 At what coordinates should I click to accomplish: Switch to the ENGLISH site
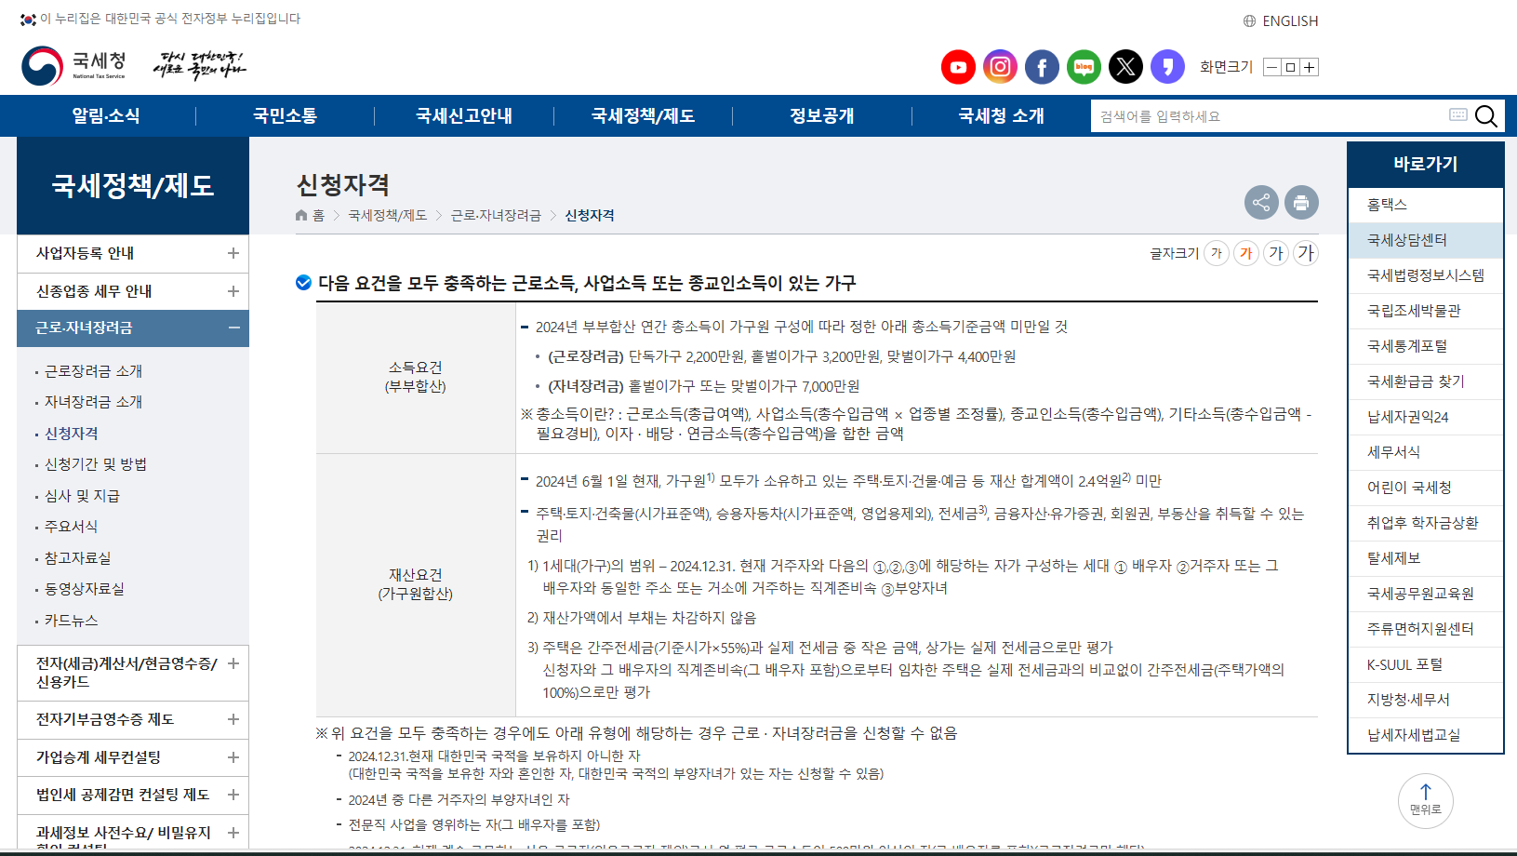click(x=1291, y=20)
